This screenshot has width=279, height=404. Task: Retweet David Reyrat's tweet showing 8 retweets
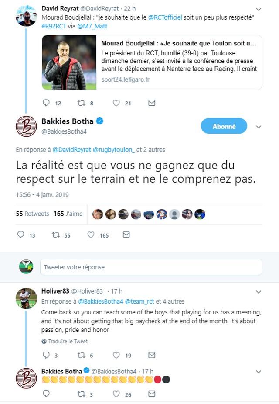coord(82,103)
